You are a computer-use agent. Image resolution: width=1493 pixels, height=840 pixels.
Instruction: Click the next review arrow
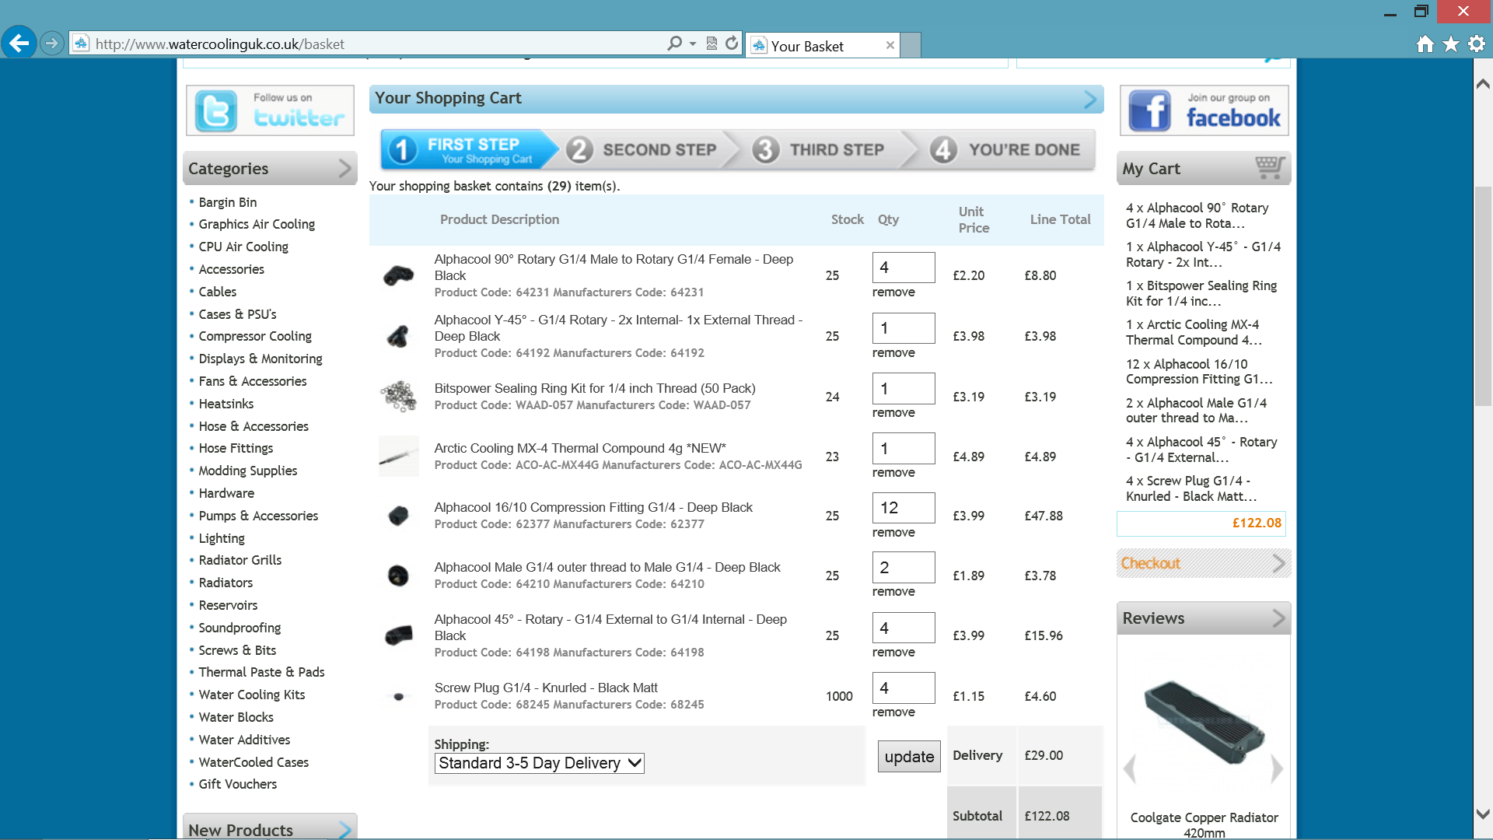(x=1277, y=768)
